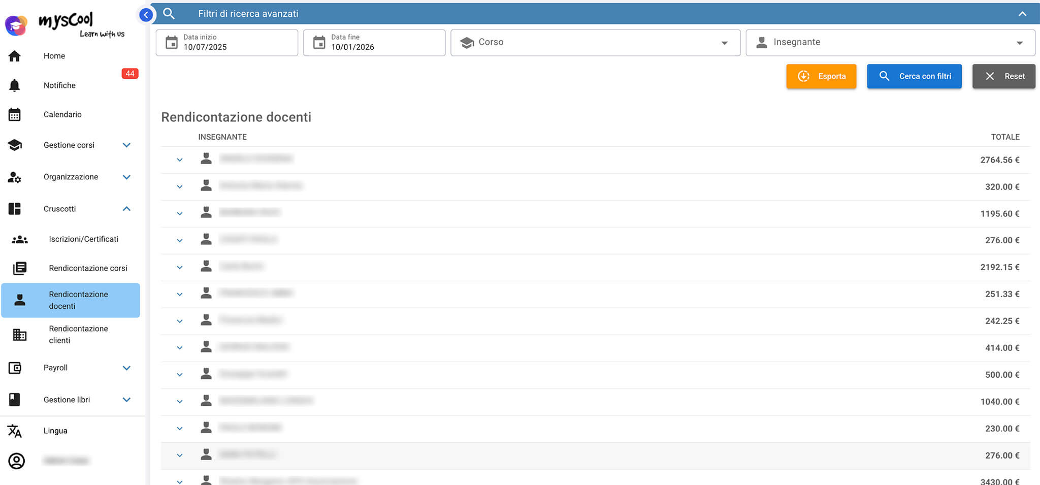This screenshot has height=485, width=1040.
Task: Click the Lingua translate icon
Action: pyautogui.click(x=15, y=431)
